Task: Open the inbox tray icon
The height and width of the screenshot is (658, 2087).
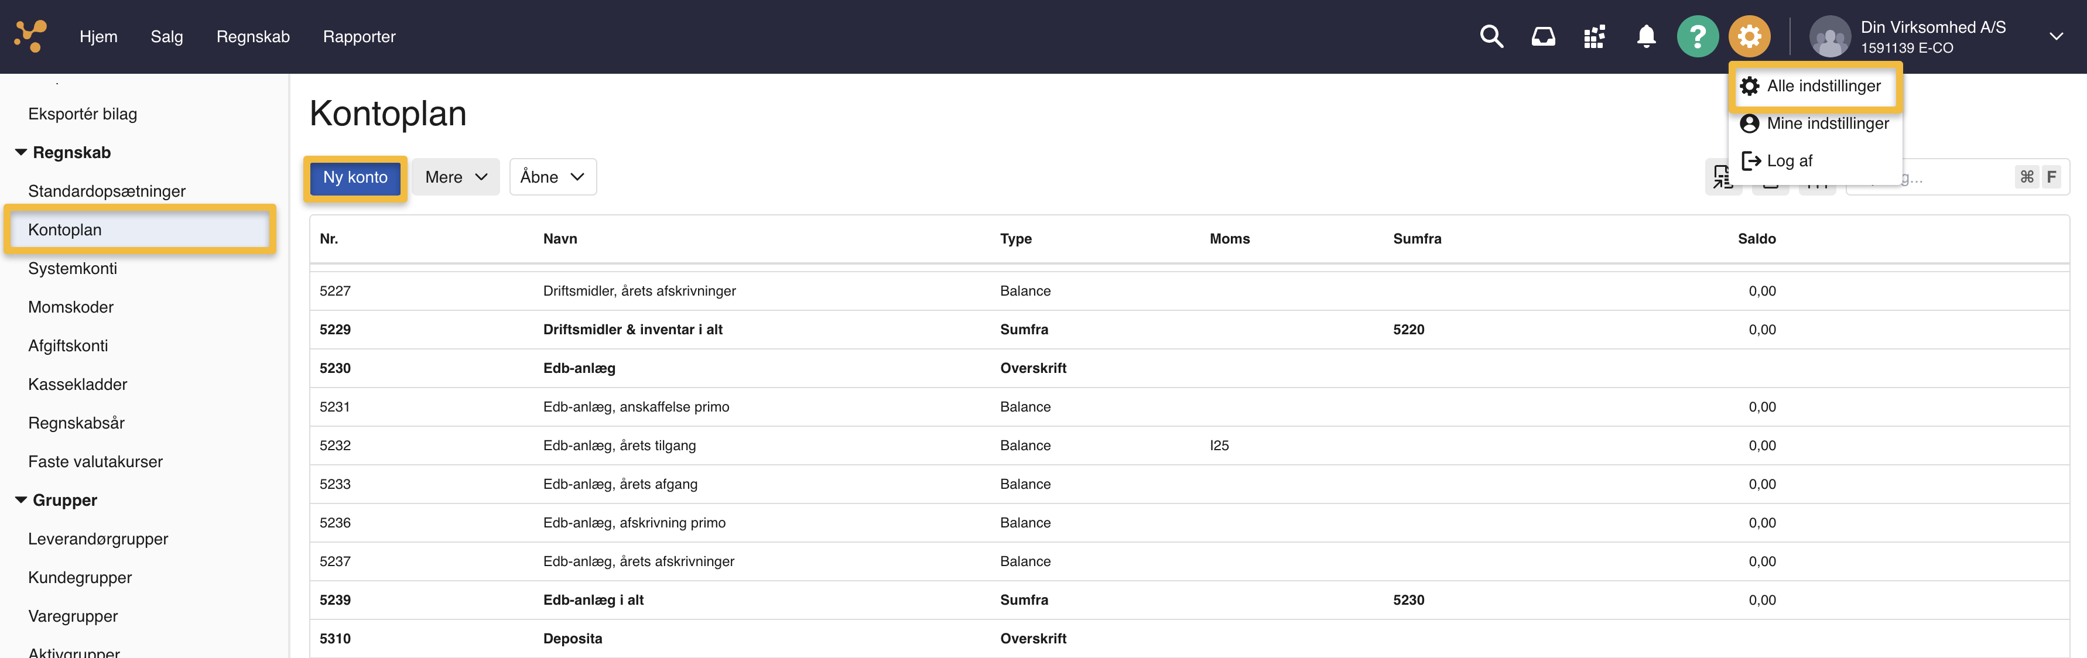Action: pos(1542,36)
